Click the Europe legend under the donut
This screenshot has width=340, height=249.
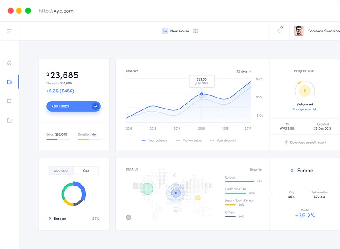pos(74,219)
